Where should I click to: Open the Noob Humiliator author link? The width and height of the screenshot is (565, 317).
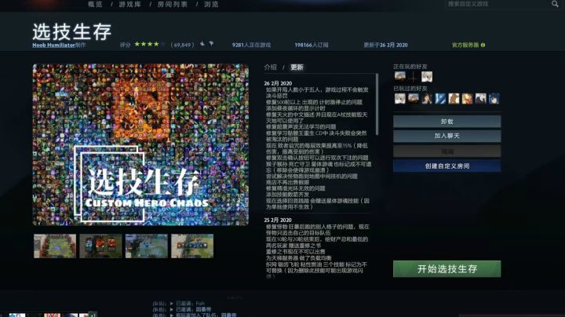(x=53, y=45)
